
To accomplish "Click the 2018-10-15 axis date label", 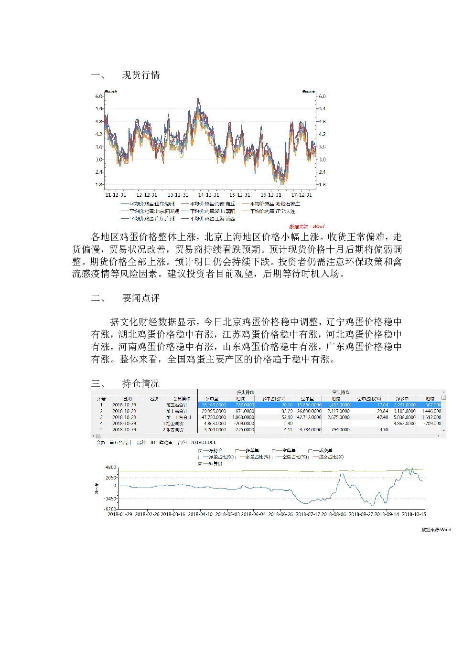I will 414,514.
